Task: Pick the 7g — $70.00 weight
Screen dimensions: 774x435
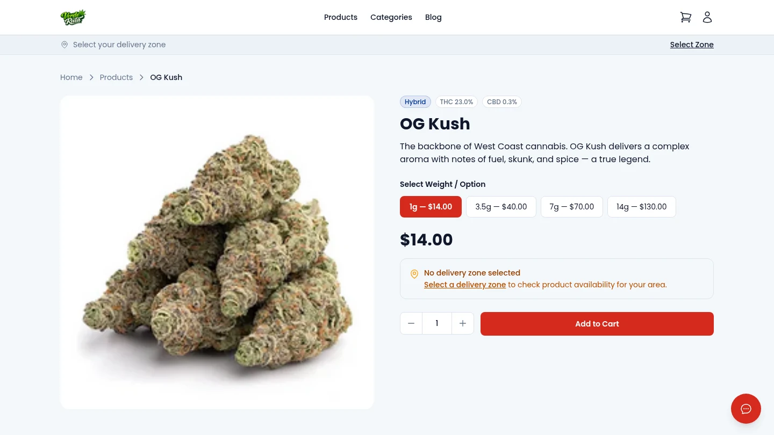Action: click(571, 207)
